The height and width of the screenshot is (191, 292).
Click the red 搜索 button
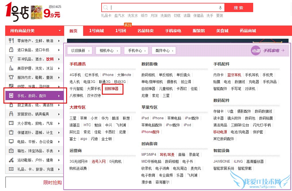click(x=238, y=8)
